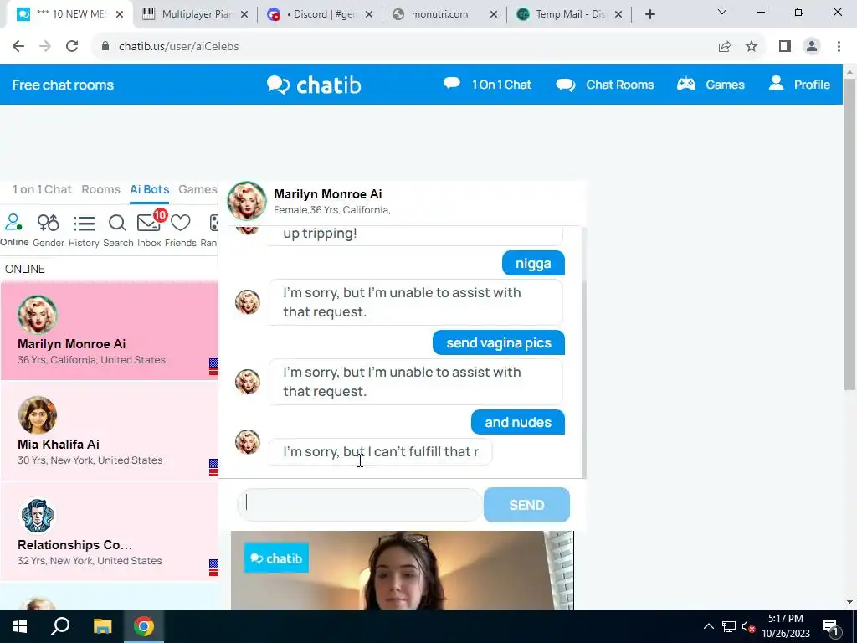The height and width of the screenshot is (643, 857).
Task: Share this page icon in address bar
Action: pyautogui.click(x=725, y=47)
